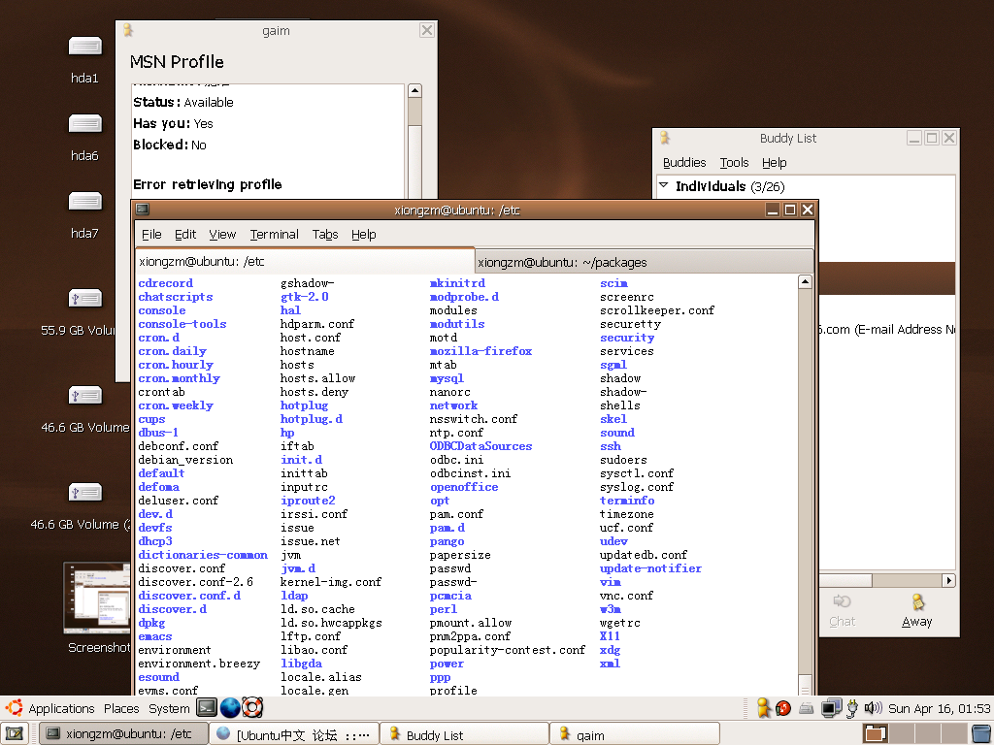The image size is (994, 745).
Task: Open the Places menu on the panel
Action: click(x=121, y=708)
